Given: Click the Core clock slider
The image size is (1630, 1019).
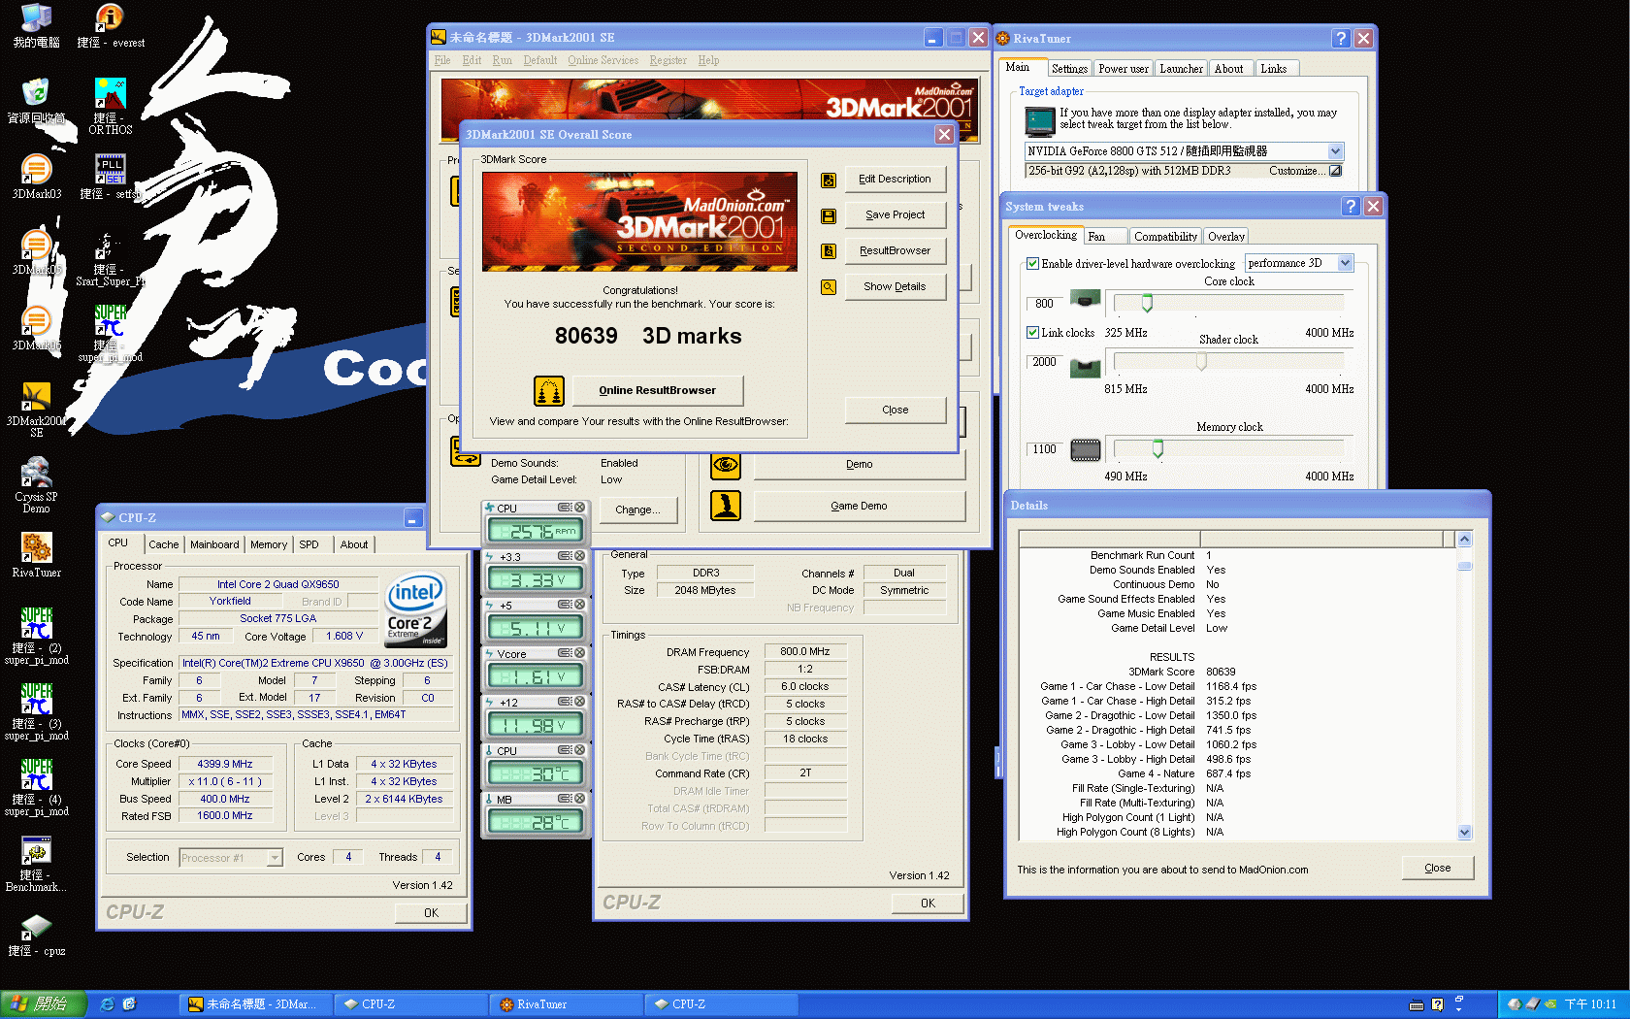Looking at the screenshot, I should tap(1147, 304).
